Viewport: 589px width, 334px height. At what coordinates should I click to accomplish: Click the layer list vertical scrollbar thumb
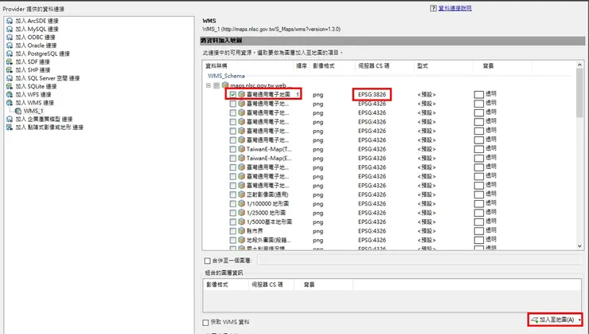pyautogui.click(x=579, y=93)
